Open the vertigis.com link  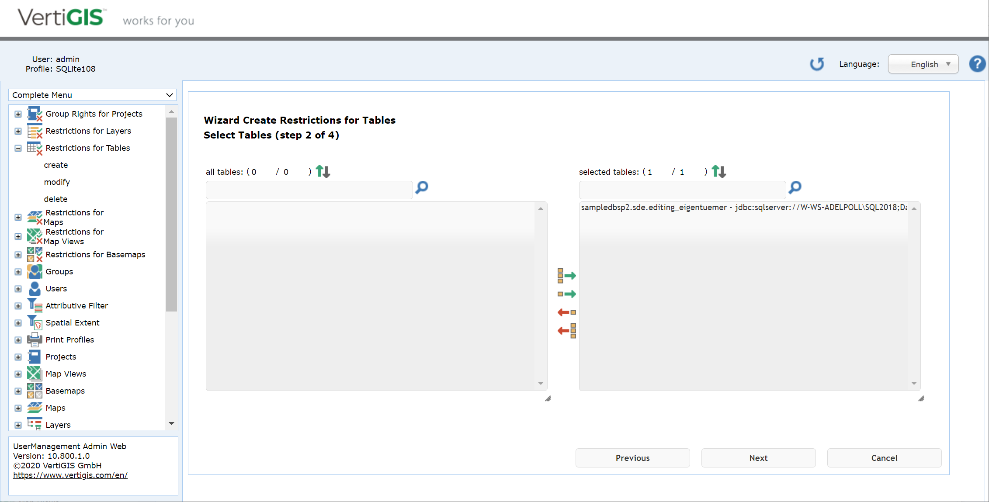[x=70, y=475]
